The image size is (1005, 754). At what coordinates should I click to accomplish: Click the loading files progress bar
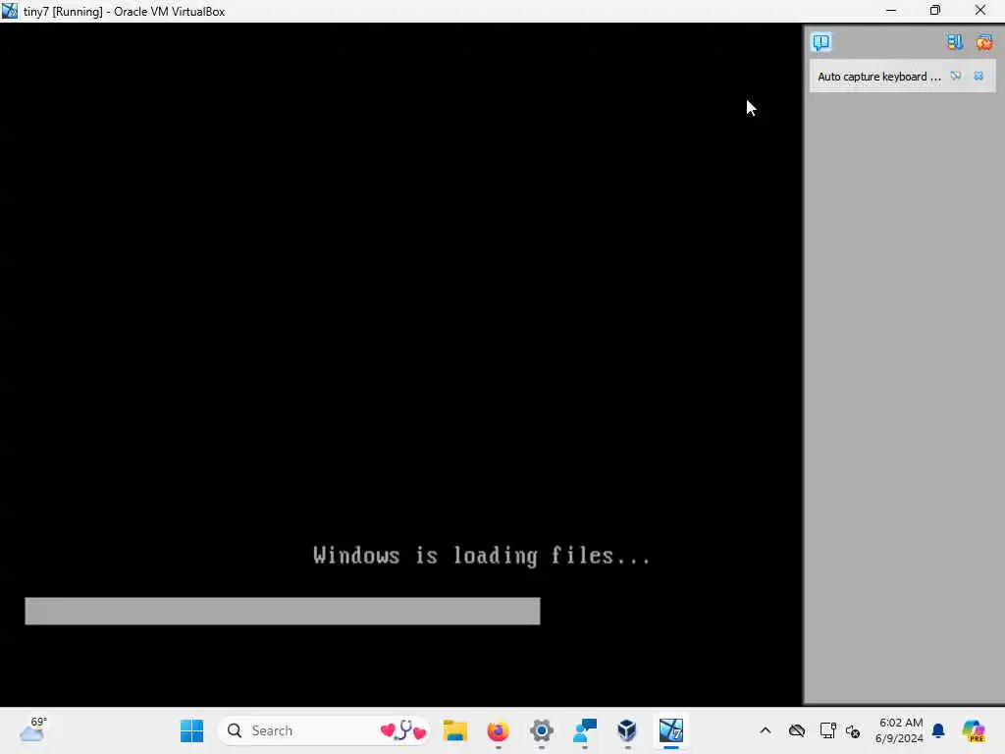(x=283, y=611)
